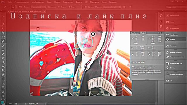Viewport: 187px width, 105px height.
Task: Open the History panel icon in narrow dock
Action: [x=161, y=15]
